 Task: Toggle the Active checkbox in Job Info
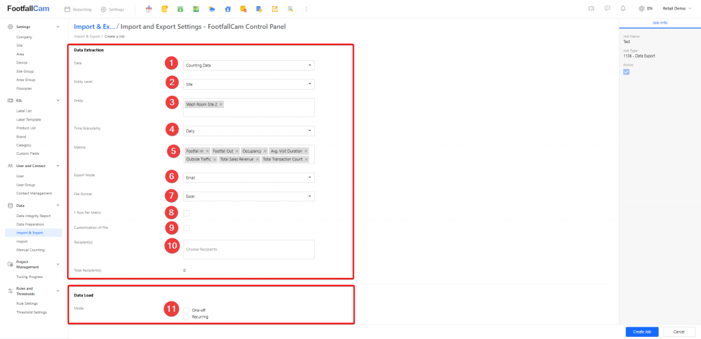click(x=626, y=72)
